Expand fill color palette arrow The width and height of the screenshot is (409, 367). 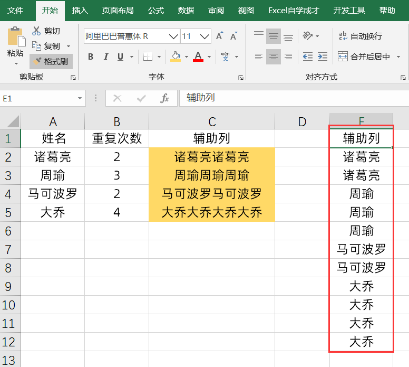click(x=187, y=57)
